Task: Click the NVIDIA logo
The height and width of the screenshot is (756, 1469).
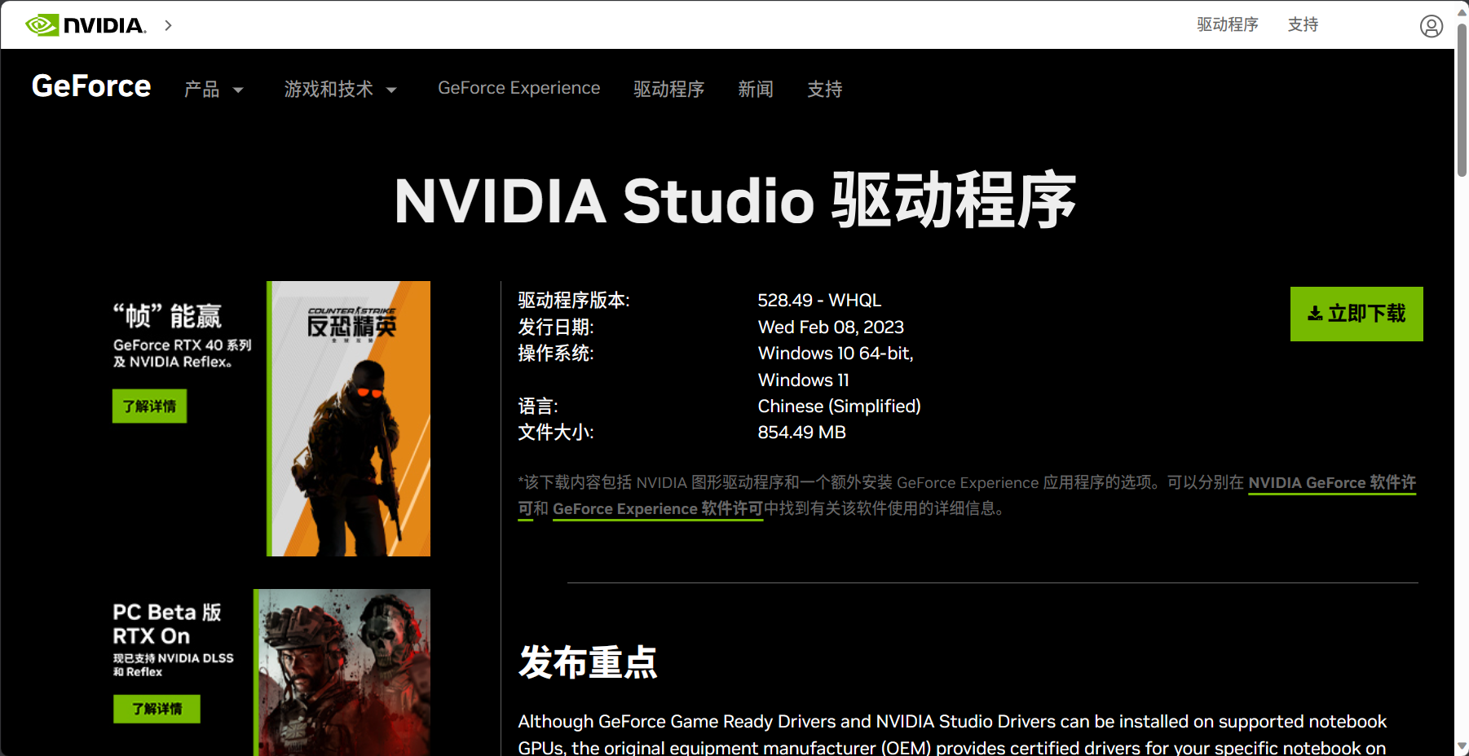Action: pyautogui.click(x=86, y=25)
